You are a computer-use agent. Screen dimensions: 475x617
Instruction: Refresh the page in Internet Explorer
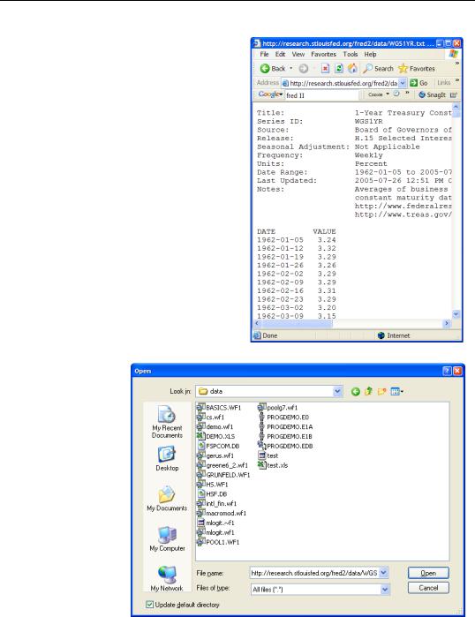(x=338, y=69)
